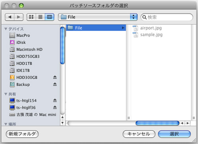The image size is (198, 144).
Task: Click the Mac mini device icon
Action: (12, 115)
